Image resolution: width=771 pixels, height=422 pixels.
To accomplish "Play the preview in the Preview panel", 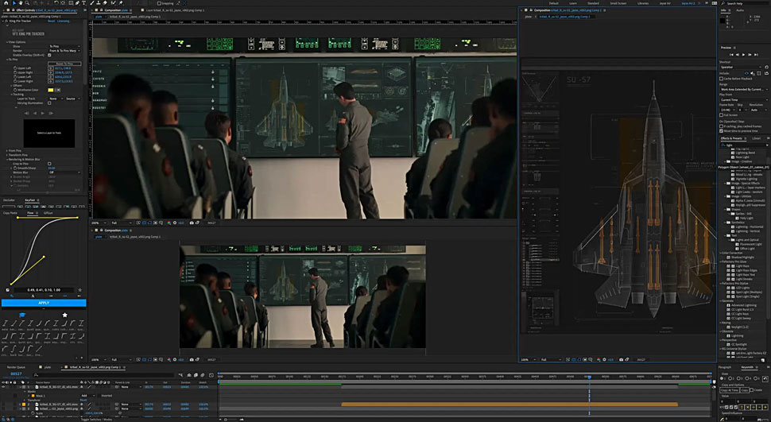I will 743,55.
